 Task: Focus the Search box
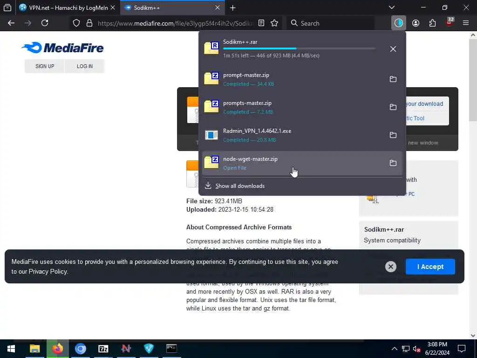coord(330,23)
